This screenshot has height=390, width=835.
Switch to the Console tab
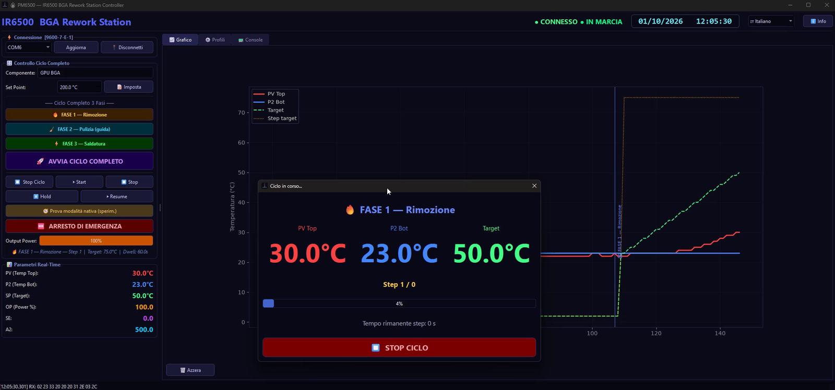[250, 40]
